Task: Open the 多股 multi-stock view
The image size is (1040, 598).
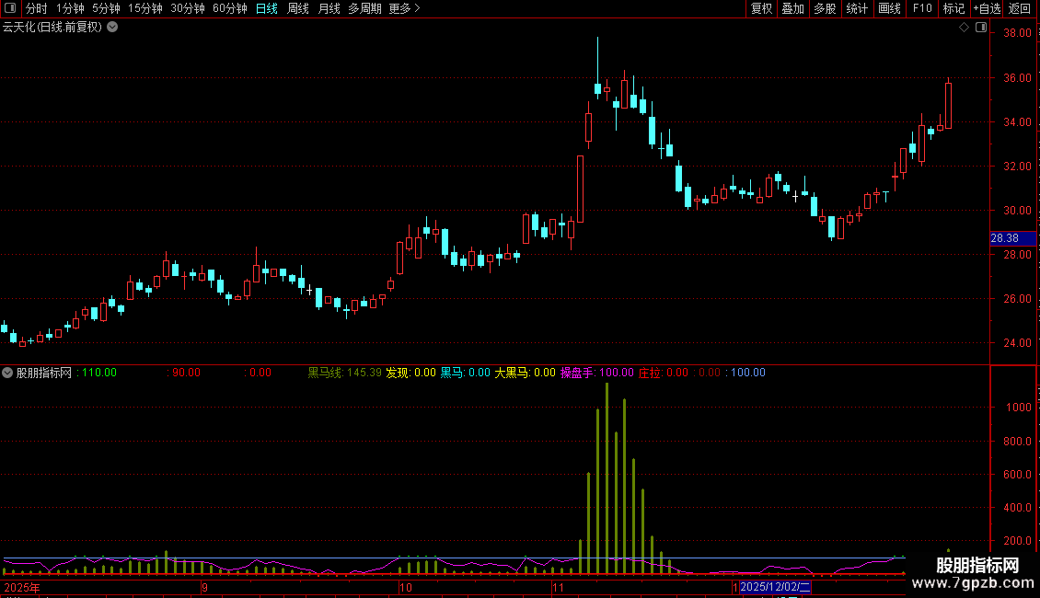Action: (x=825, y=8)
